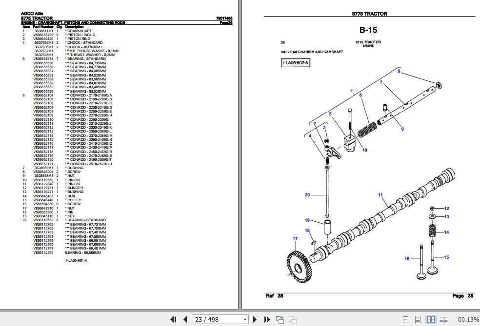480x326 pixels.
Task: Click the next view navigation icon
Action: (x=293, y=319)
